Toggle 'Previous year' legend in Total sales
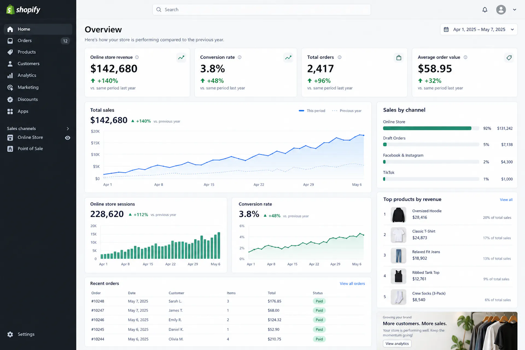Screen dimensions: 525x350 [347, 111]
